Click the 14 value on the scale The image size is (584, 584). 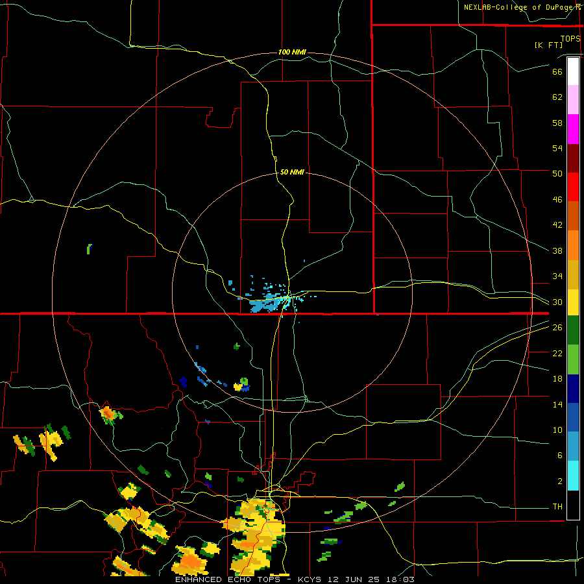tap(557, 404)
